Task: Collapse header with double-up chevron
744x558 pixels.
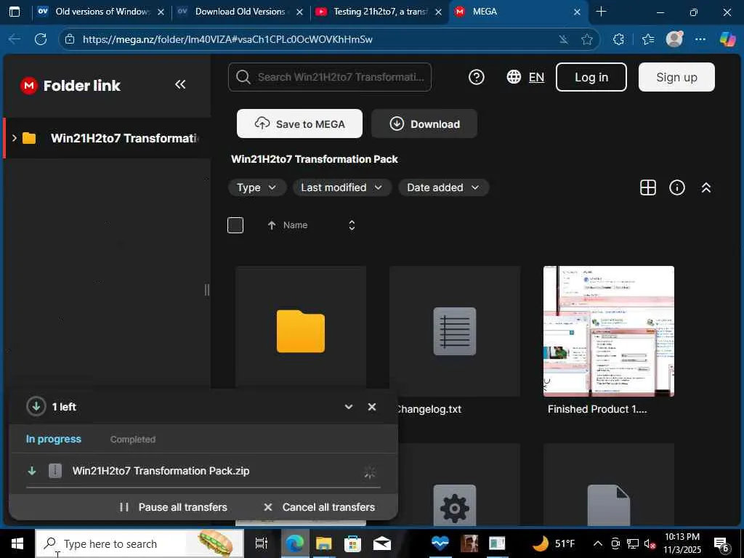Action: (x=706, y=187)
